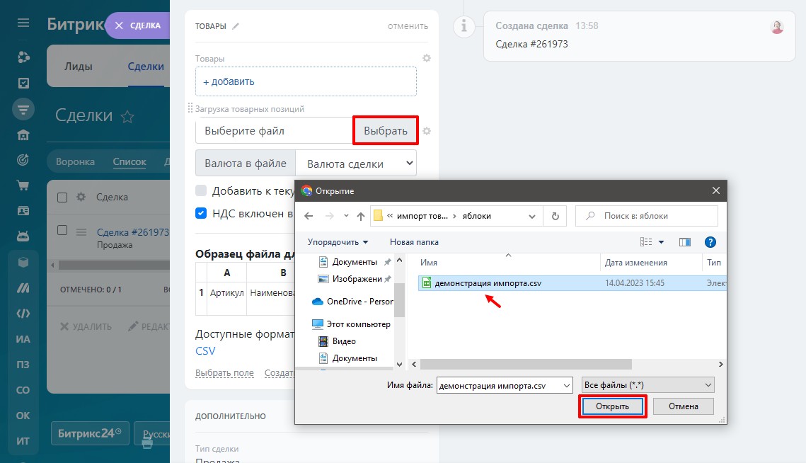Expand the Имя файла combo box list
This screenshot has height=463, width=806.
pyautogui.click(x=566, y=385)
